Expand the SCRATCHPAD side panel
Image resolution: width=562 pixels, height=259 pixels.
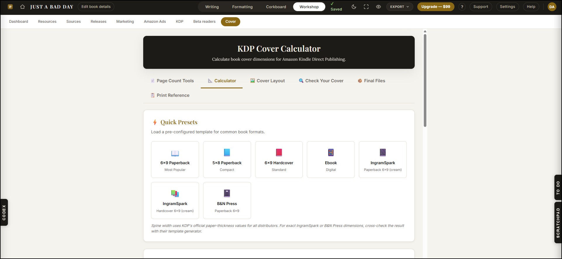tap(558, 223)
